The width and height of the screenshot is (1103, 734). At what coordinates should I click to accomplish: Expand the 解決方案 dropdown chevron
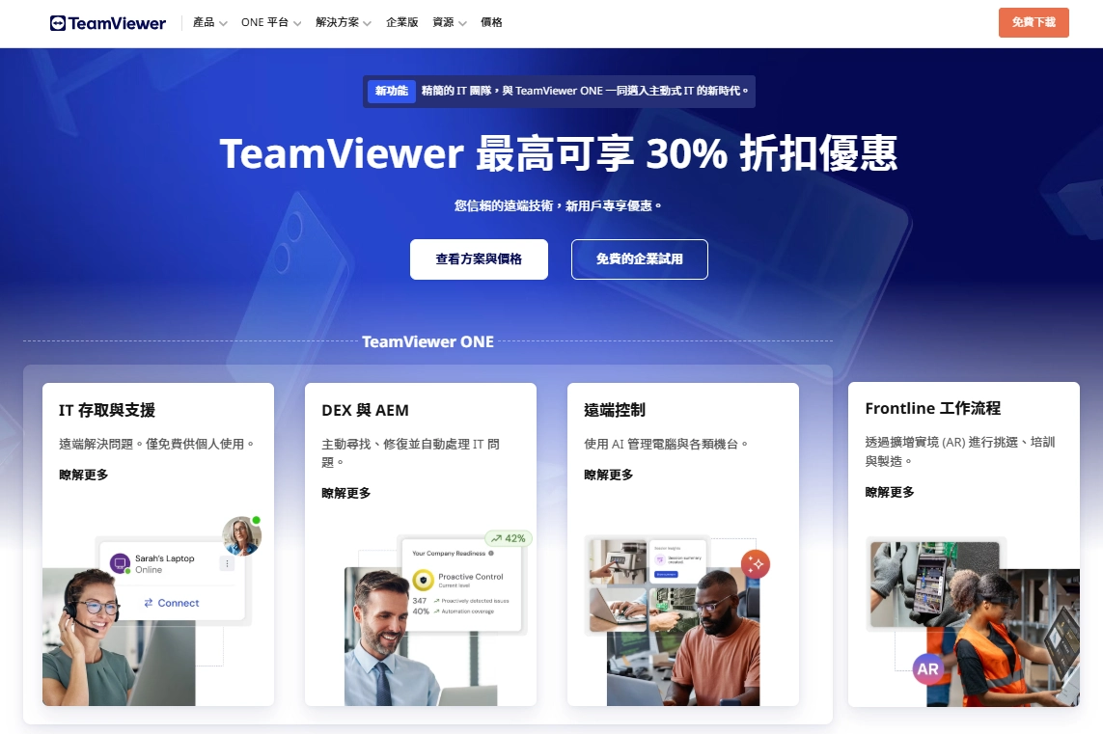tap(368, 23)
